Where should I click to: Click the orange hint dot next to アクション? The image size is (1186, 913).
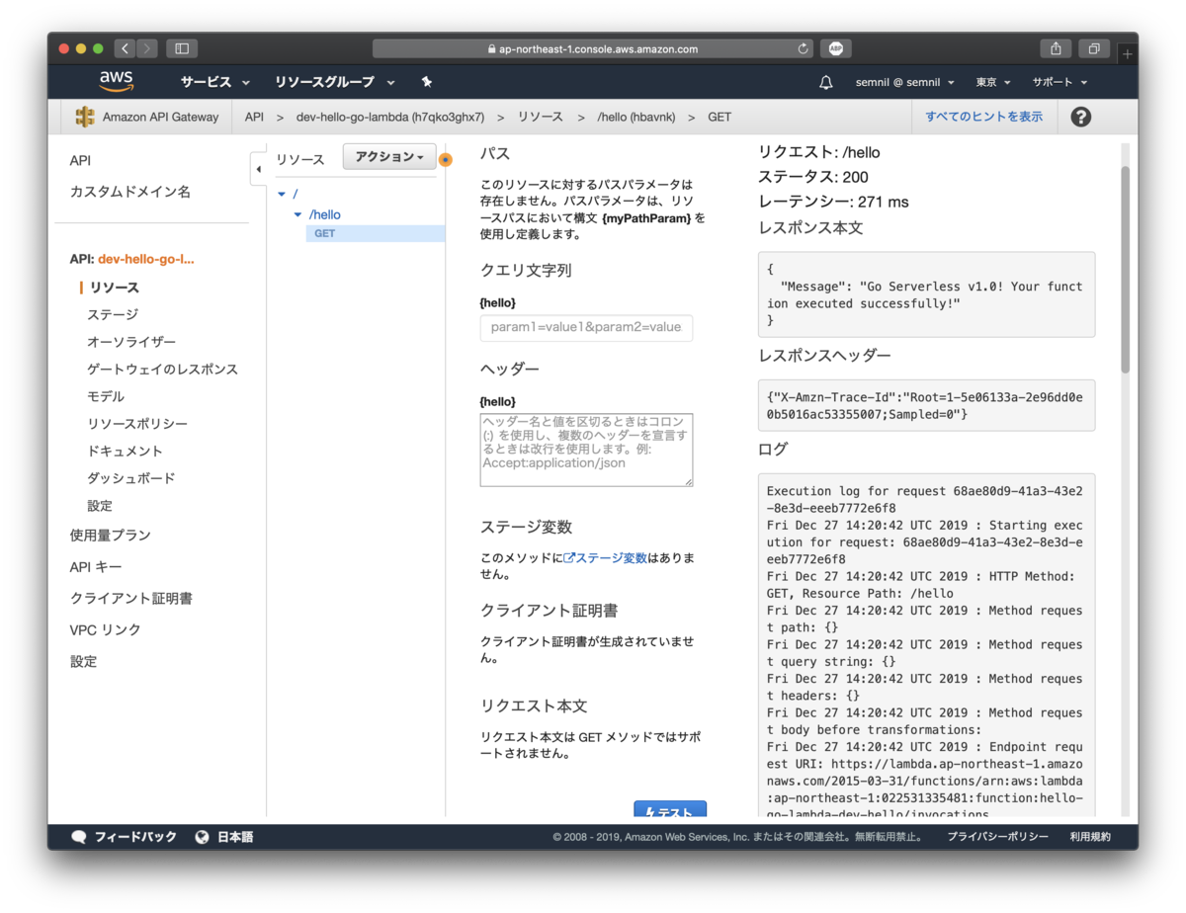[x=446, y=159]
